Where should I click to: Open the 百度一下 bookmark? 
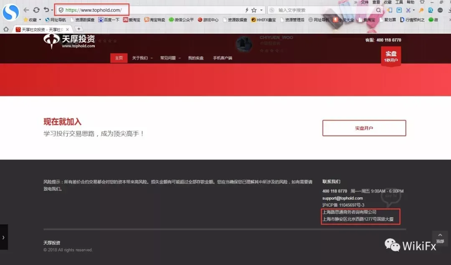pos(109,20)
